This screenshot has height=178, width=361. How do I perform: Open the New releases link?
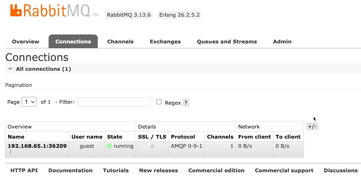click(158, 171)
